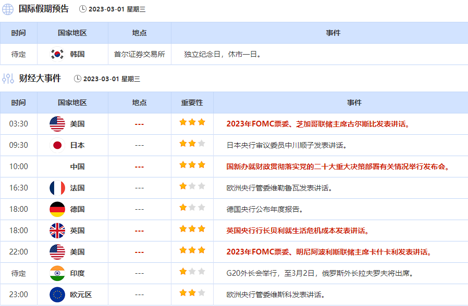Click the India flag icon
Viewport: 468px width, 306px height.
(57, 273)
